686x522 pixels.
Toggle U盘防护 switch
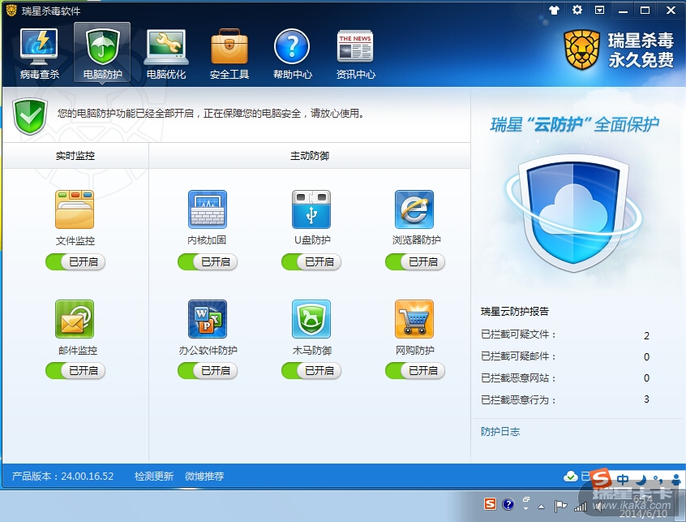click(311, 262)
